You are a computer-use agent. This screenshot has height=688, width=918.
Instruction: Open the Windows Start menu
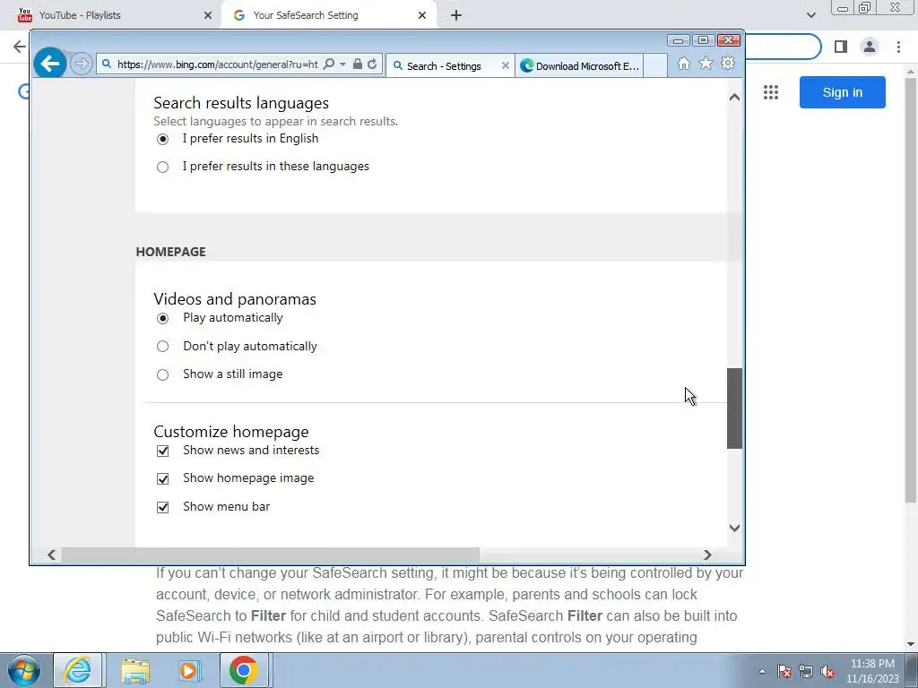click(x=24, y=670)
